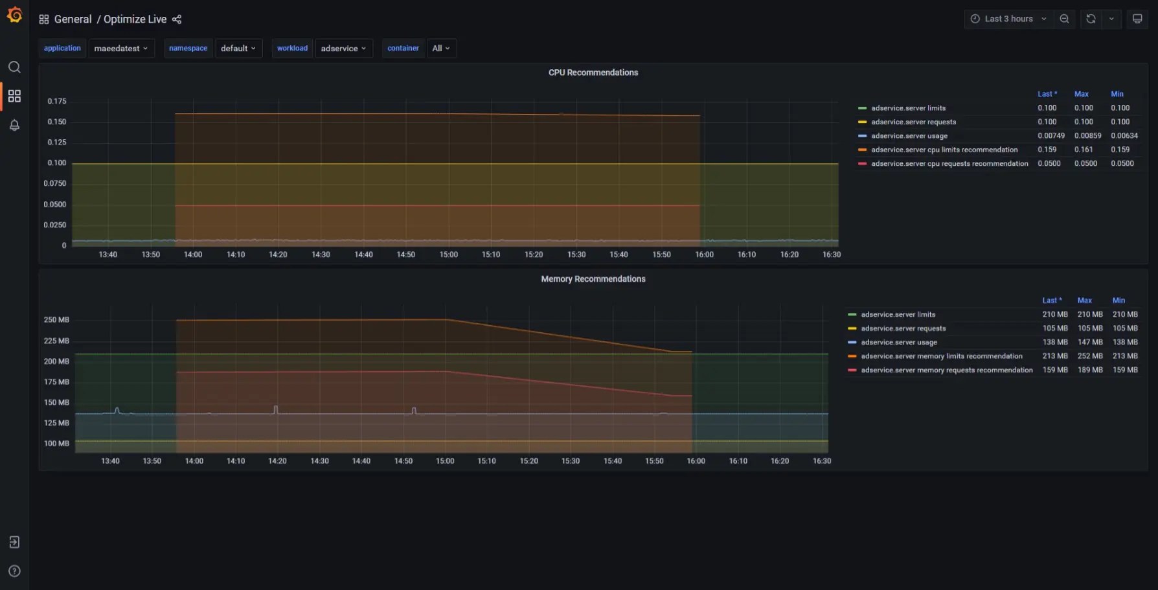Open the Dashboards grid icon in sidebar

pyautogui.click(x=14, y=96)
